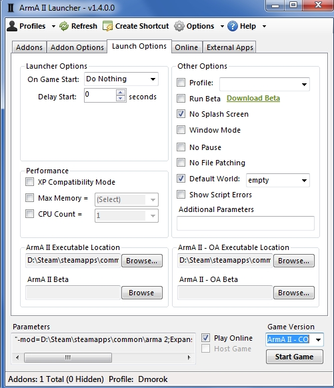Toggle Show Script Errors checkbox
Image resolution: width=334 pixels, height=388 pixels.
pyautogui.click(x=181, y=195)
